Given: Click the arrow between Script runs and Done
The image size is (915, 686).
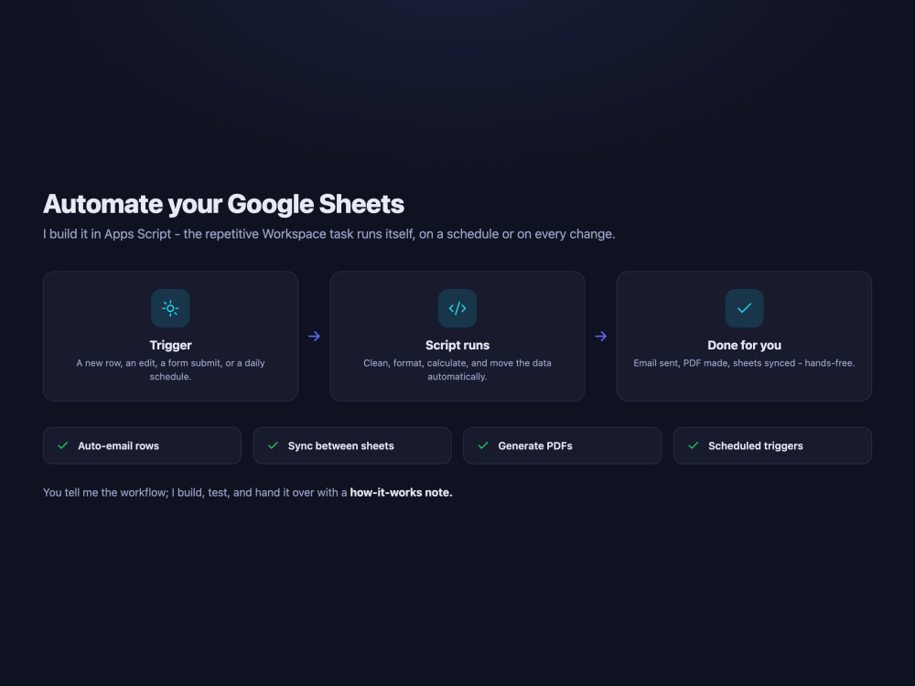Looking at the screenshot, I should pyautogui.click(x=601, y=336).
